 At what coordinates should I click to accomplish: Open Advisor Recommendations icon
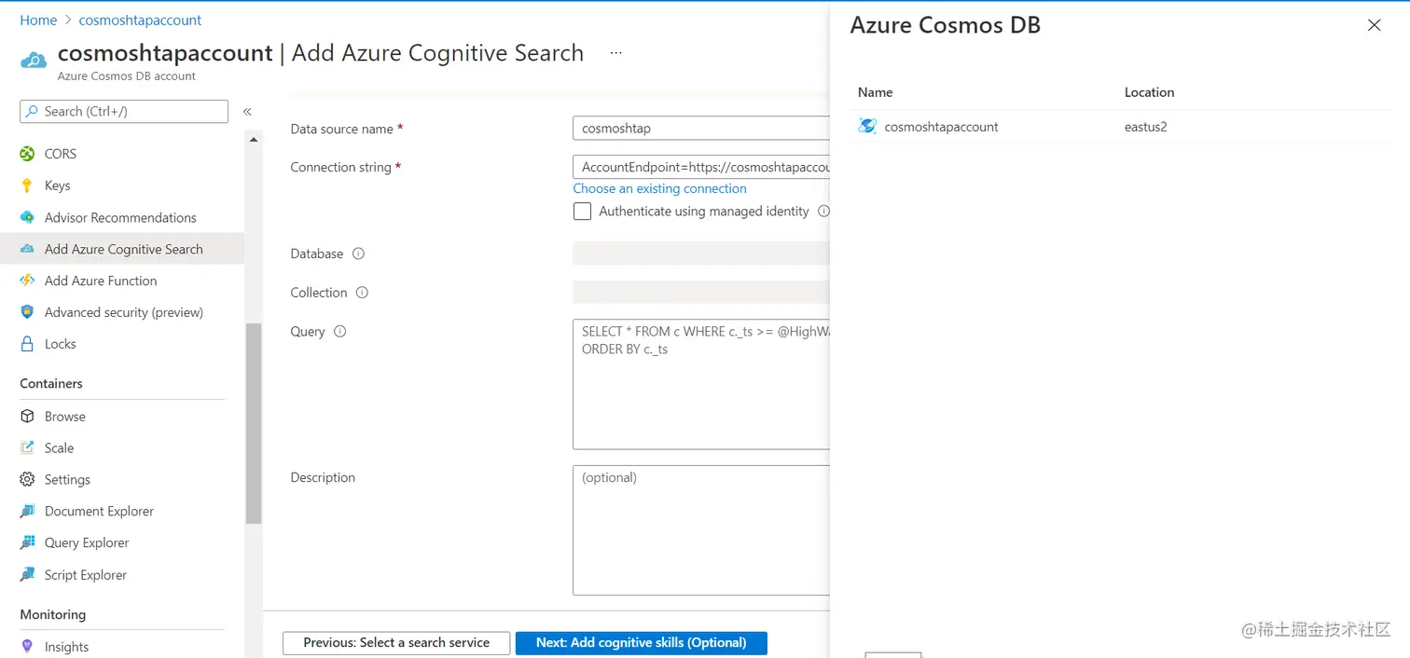pyautogui.click(x=27, y=217)
